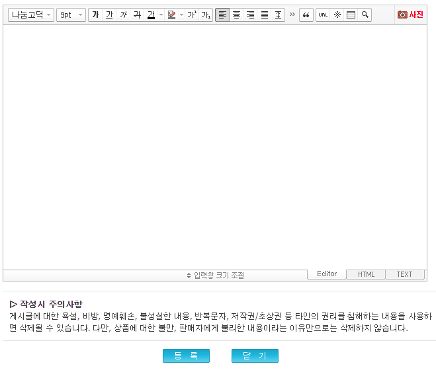Open the 나눔고딕 font family dropdown
This screenshot has width=436, height=372.
(31, 15)
